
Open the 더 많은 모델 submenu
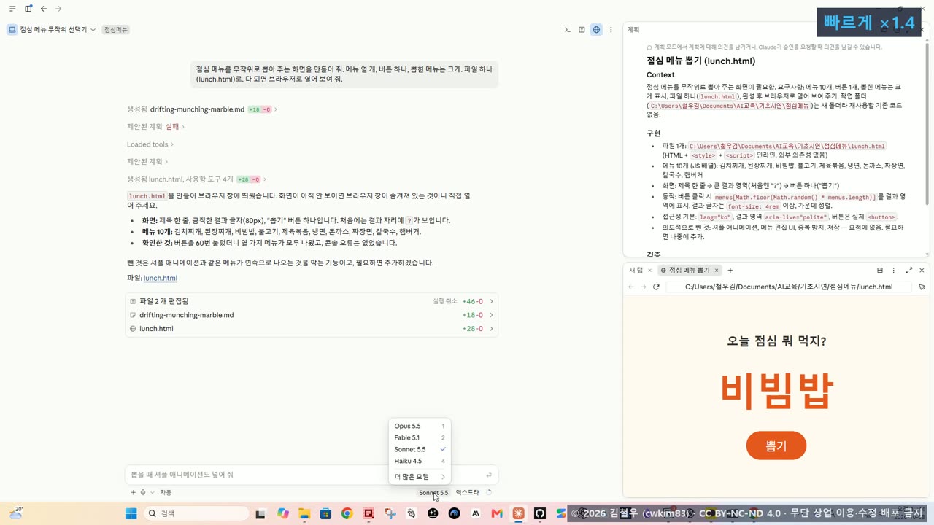tap(420, 477)
